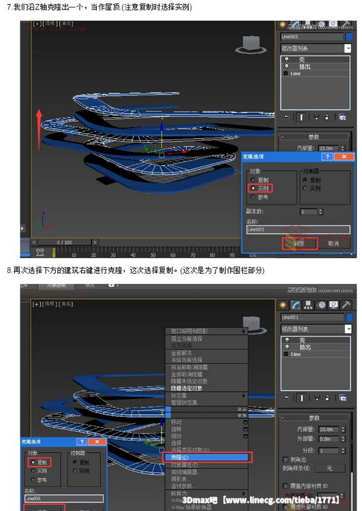Open the Motion tab above Line001
The image size is (362, 511).
322,305
